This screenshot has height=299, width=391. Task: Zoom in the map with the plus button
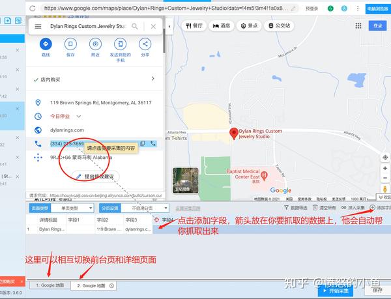(x=385, y=169)
